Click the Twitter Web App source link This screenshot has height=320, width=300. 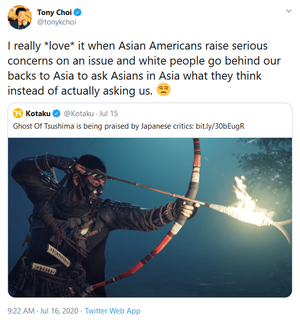click(x=113, y=311)
